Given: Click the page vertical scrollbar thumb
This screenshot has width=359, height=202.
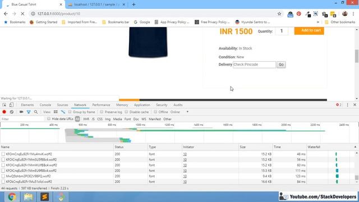Looking at the screenshot, I should (x=357, y=56).
